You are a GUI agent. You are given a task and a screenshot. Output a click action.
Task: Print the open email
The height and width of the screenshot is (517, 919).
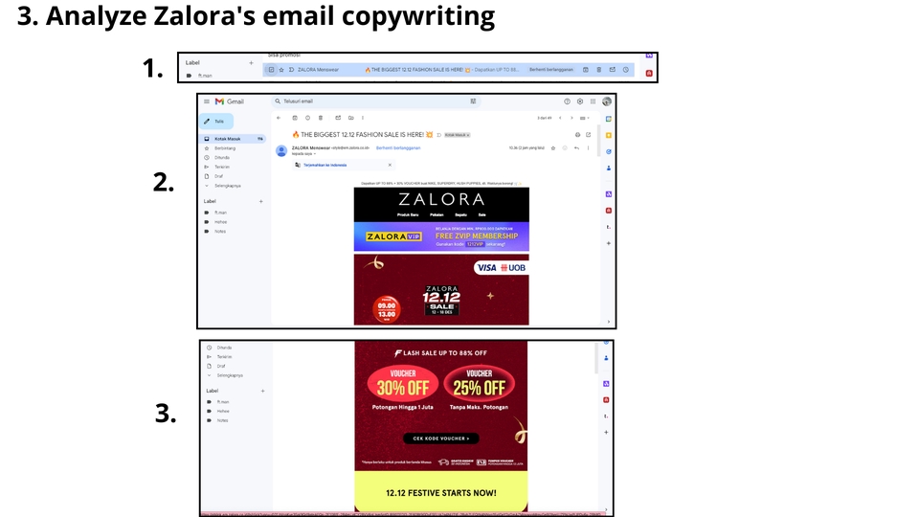coord(577,135)
